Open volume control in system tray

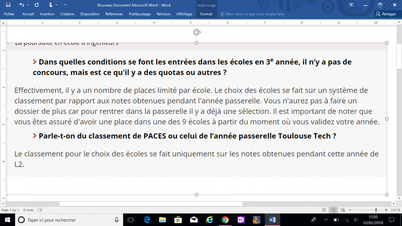pos(356,220)
